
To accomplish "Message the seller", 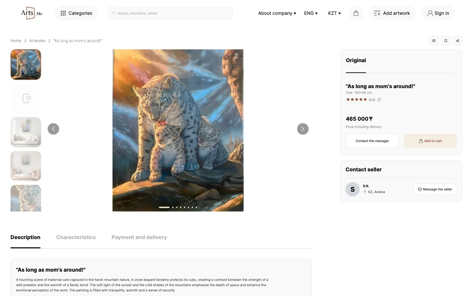I will [435, 189].
